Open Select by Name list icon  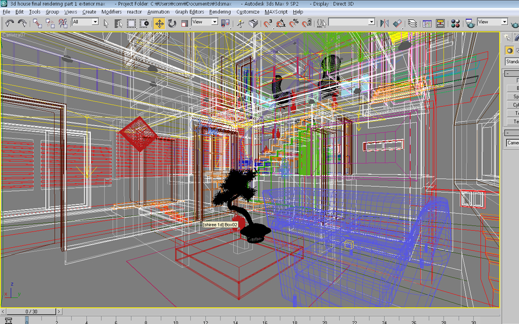pos(118,23)
